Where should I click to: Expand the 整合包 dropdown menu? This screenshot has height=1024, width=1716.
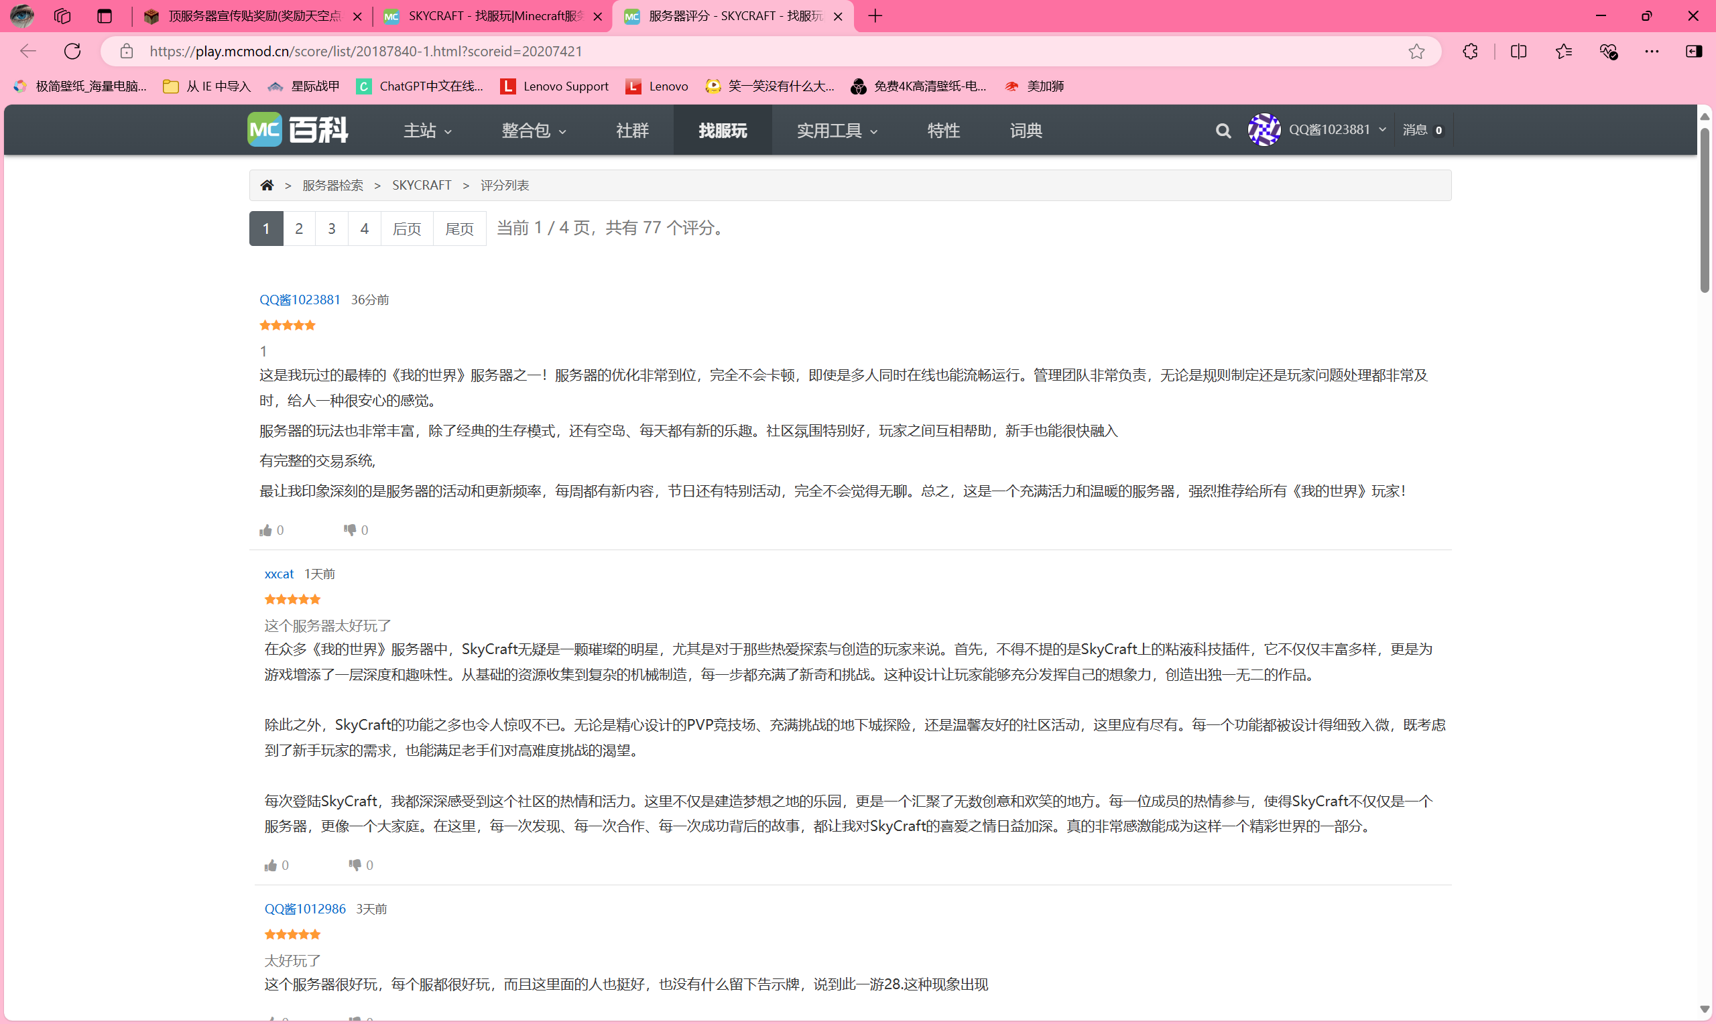(534, 131)
